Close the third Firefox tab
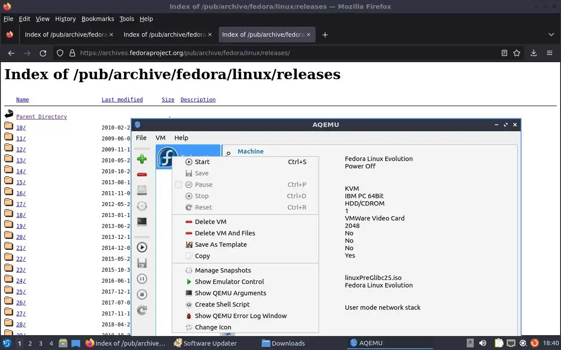 (309, 35)
